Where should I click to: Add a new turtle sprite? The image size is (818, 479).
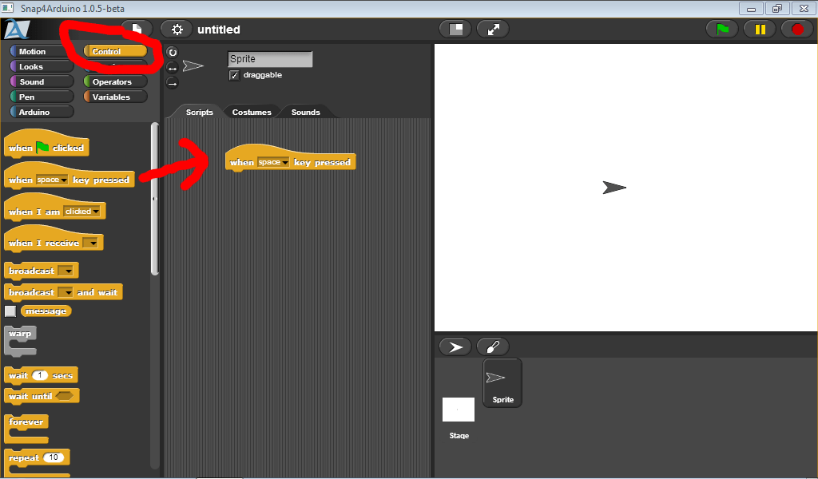[455, 346]
